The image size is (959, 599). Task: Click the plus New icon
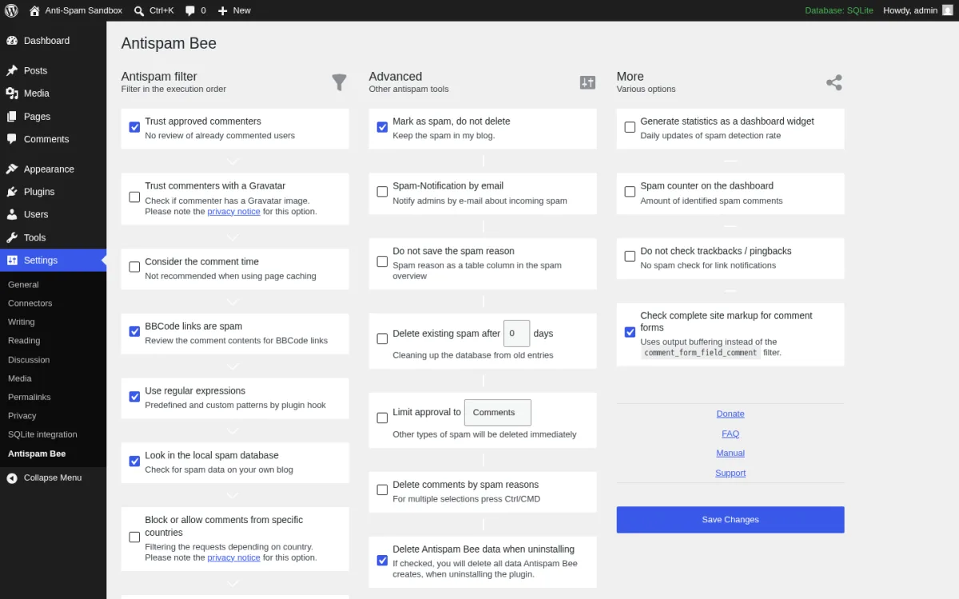(223, 10)
